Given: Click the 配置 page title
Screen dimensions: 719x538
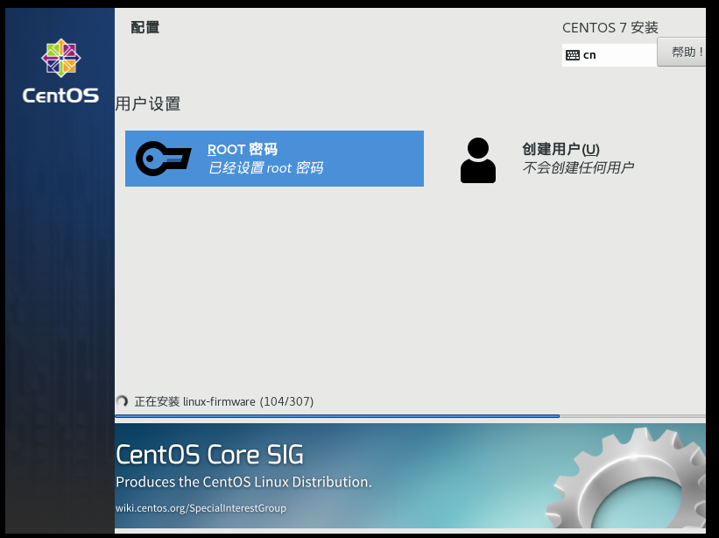Looking at the screenshot, I should 145,27.
